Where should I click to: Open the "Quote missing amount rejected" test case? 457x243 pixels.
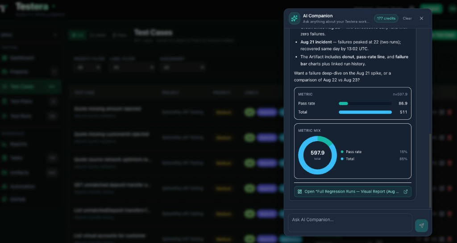pyautogui.click(x=108, y=109)
